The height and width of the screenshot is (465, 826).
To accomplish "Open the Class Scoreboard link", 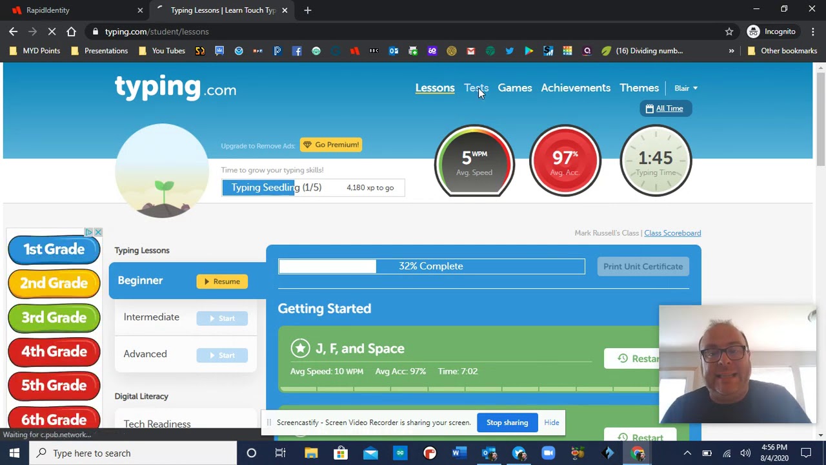I will tap(672, 233).
